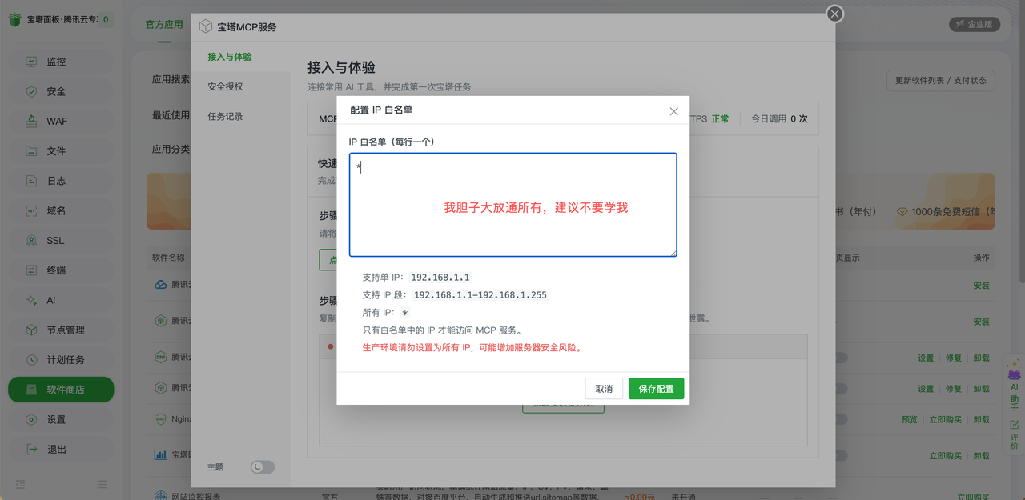1025x500 pixels.
Task: Close the 宝塔MCP服务 panel with round X
Action: click(835, 14)
